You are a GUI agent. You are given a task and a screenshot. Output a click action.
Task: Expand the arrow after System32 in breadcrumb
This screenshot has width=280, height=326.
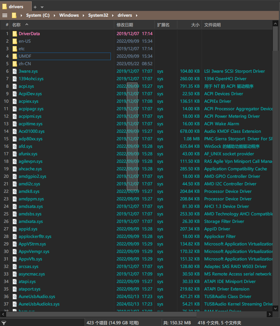113,15
